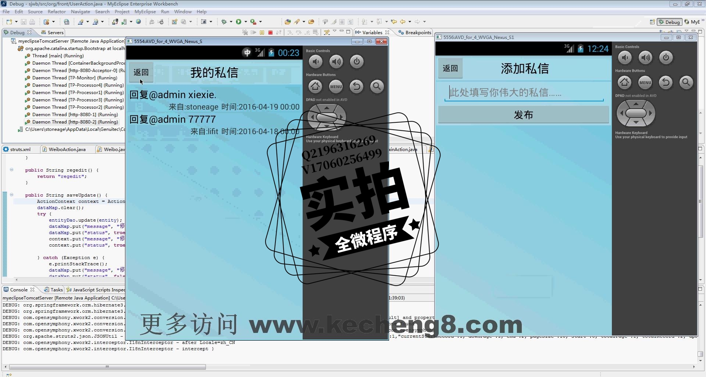Image resolution: width=706 pixels, height=377 pixels.
Task: Click Home hardware button on 5556 emulator
Action: click(x=624, y=82)
